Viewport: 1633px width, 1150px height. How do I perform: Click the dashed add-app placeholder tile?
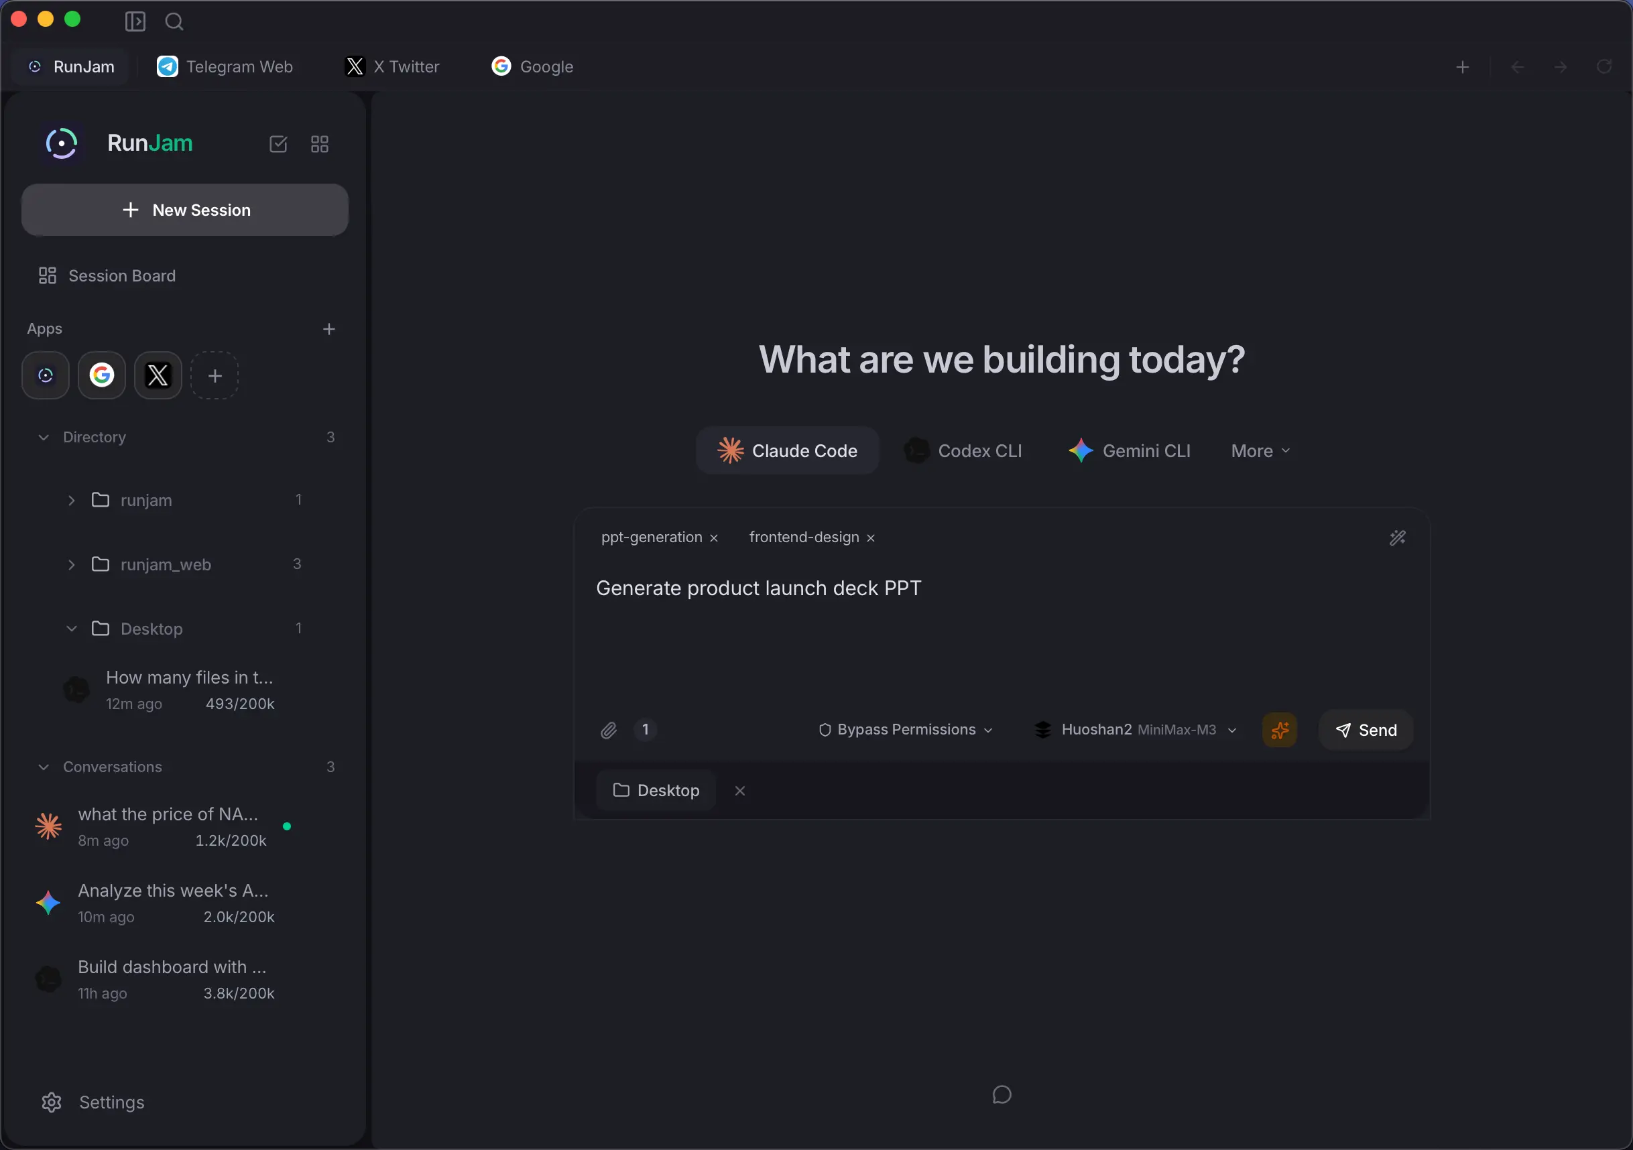click(215, 375)
